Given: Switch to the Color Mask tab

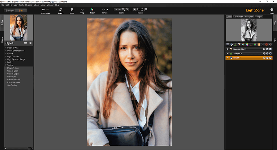Looking at the screenshot, I should tap(238, 17).
